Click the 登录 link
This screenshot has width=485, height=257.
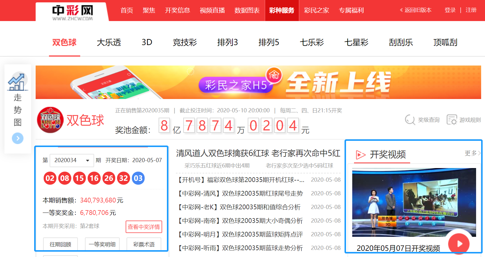pyautogui.click(x=450, y=10)
